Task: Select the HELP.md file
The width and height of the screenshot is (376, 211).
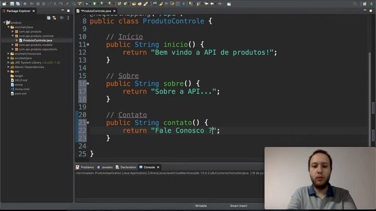Action: (x=19, y=80)
